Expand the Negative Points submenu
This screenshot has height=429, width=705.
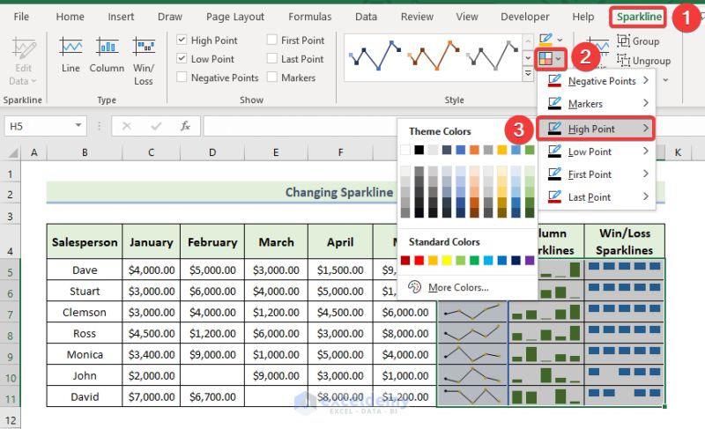pos(597,81)
